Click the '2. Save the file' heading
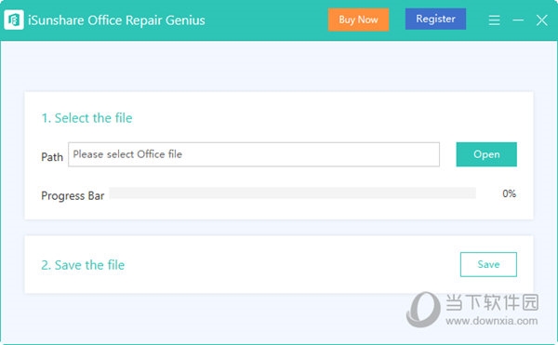 pos(83,265)
